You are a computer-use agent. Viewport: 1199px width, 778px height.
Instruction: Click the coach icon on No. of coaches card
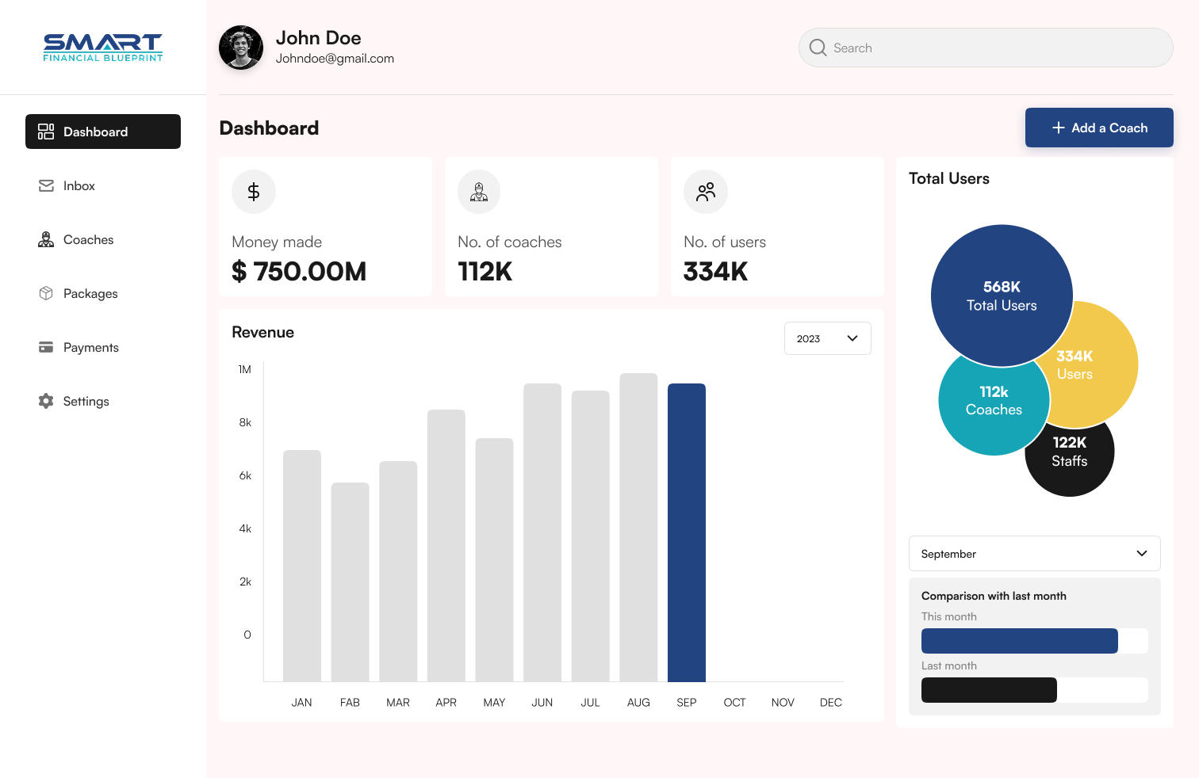point(479,192)
